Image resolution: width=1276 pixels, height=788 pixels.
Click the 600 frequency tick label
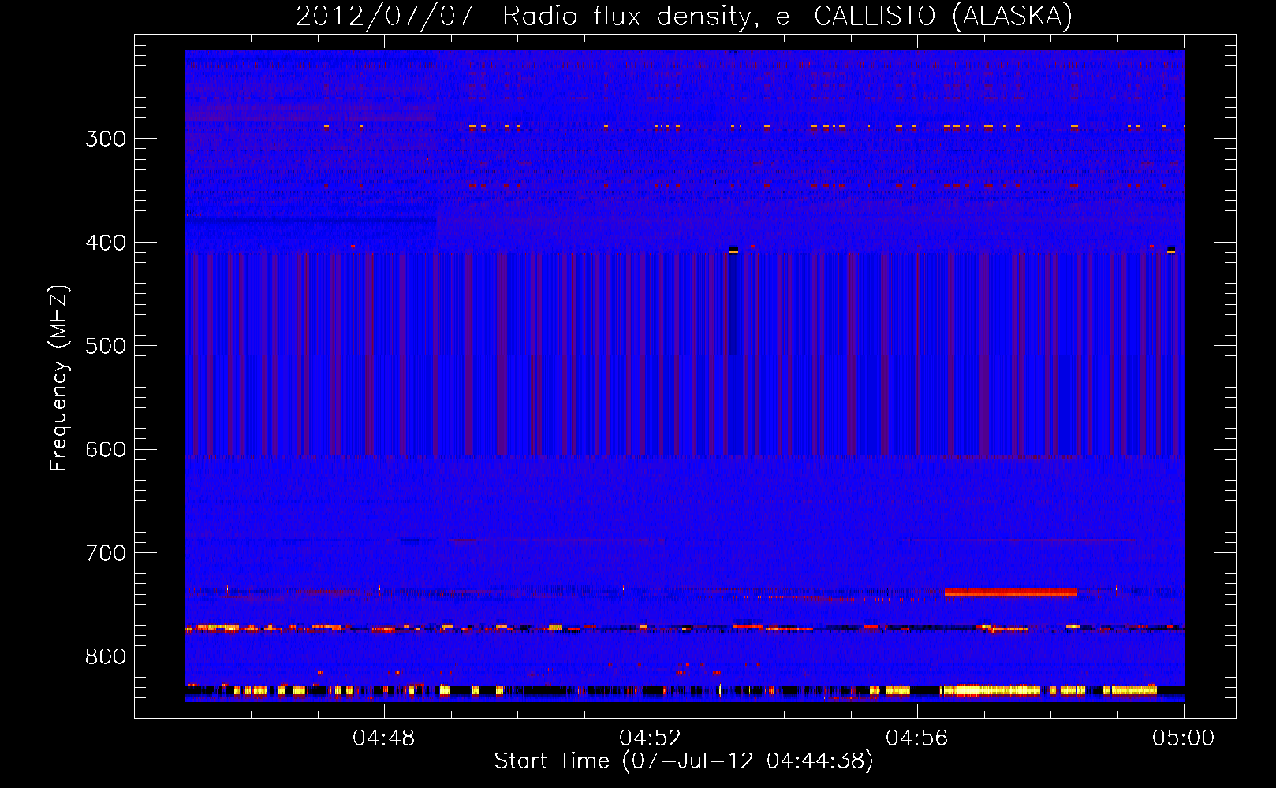pyautogui.click(x=106, y=449)
